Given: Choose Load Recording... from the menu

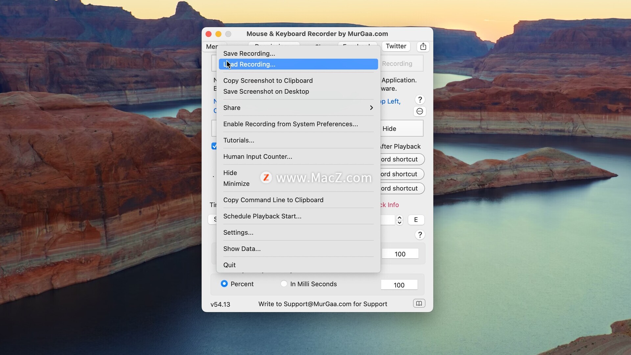Looking at the screenshot, I should point(298,64).
